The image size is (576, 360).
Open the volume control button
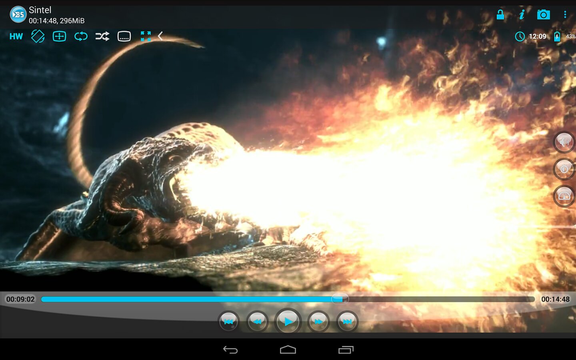564,142
